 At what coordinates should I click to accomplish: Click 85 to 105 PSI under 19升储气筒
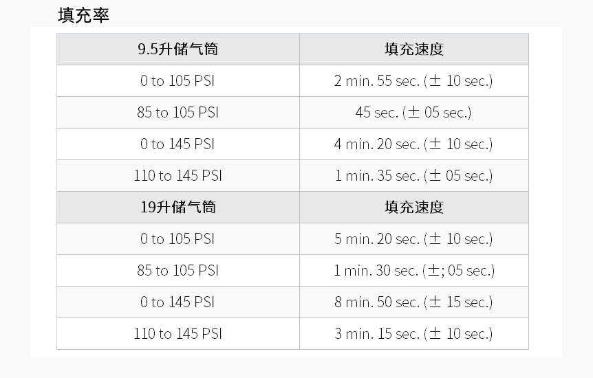(178, 271)
